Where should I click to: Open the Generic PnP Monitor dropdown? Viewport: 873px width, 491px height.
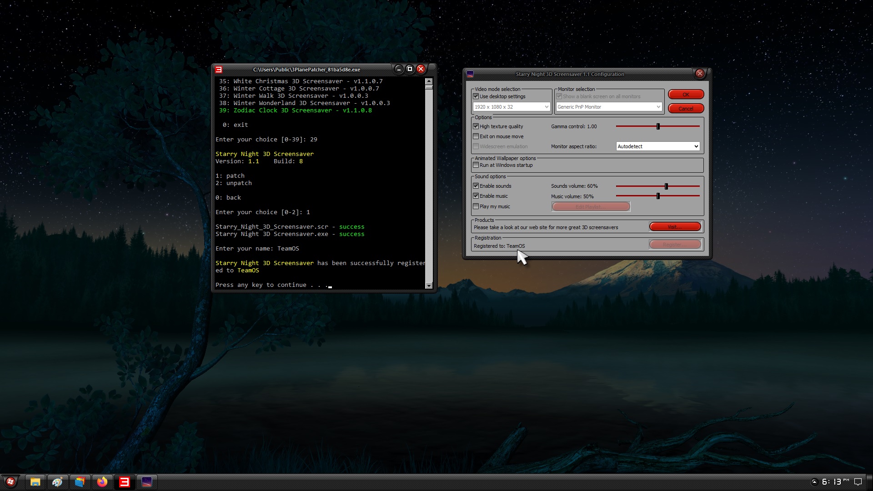pyautogui.click(x=609, y=107)
